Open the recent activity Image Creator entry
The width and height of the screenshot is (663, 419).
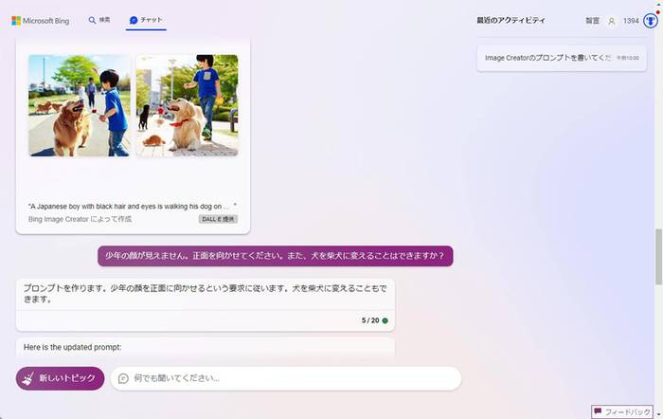[x=562, y=58]
